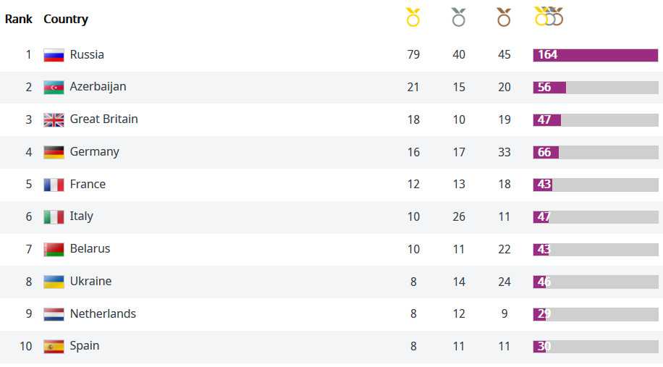Click the Spain flag icon

pyautogui.click(x=54, y=346)
